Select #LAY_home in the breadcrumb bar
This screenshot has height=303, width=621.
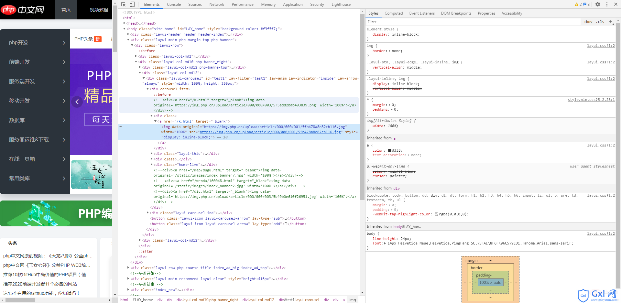(143, 300)
